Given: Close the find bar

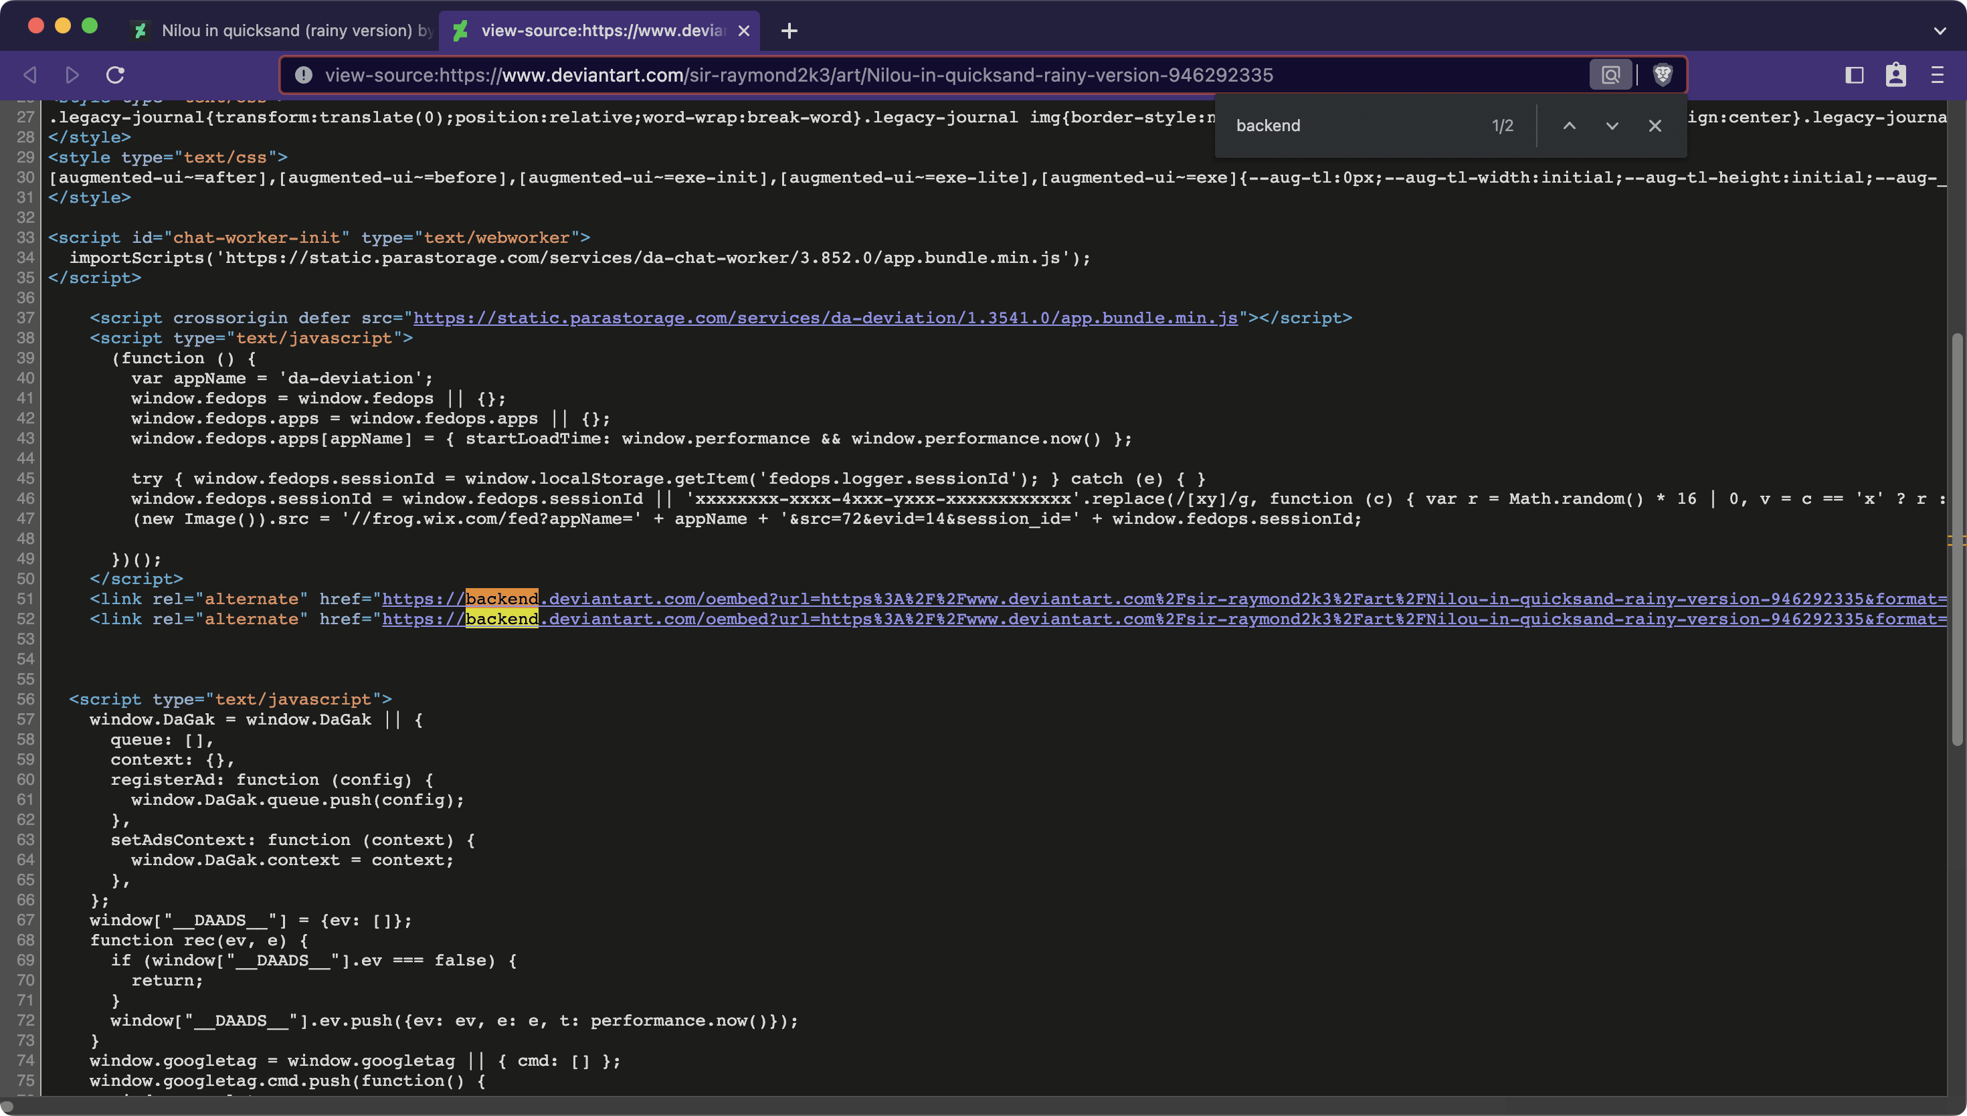Looking at the screenshot, I should pos(1655,125).
